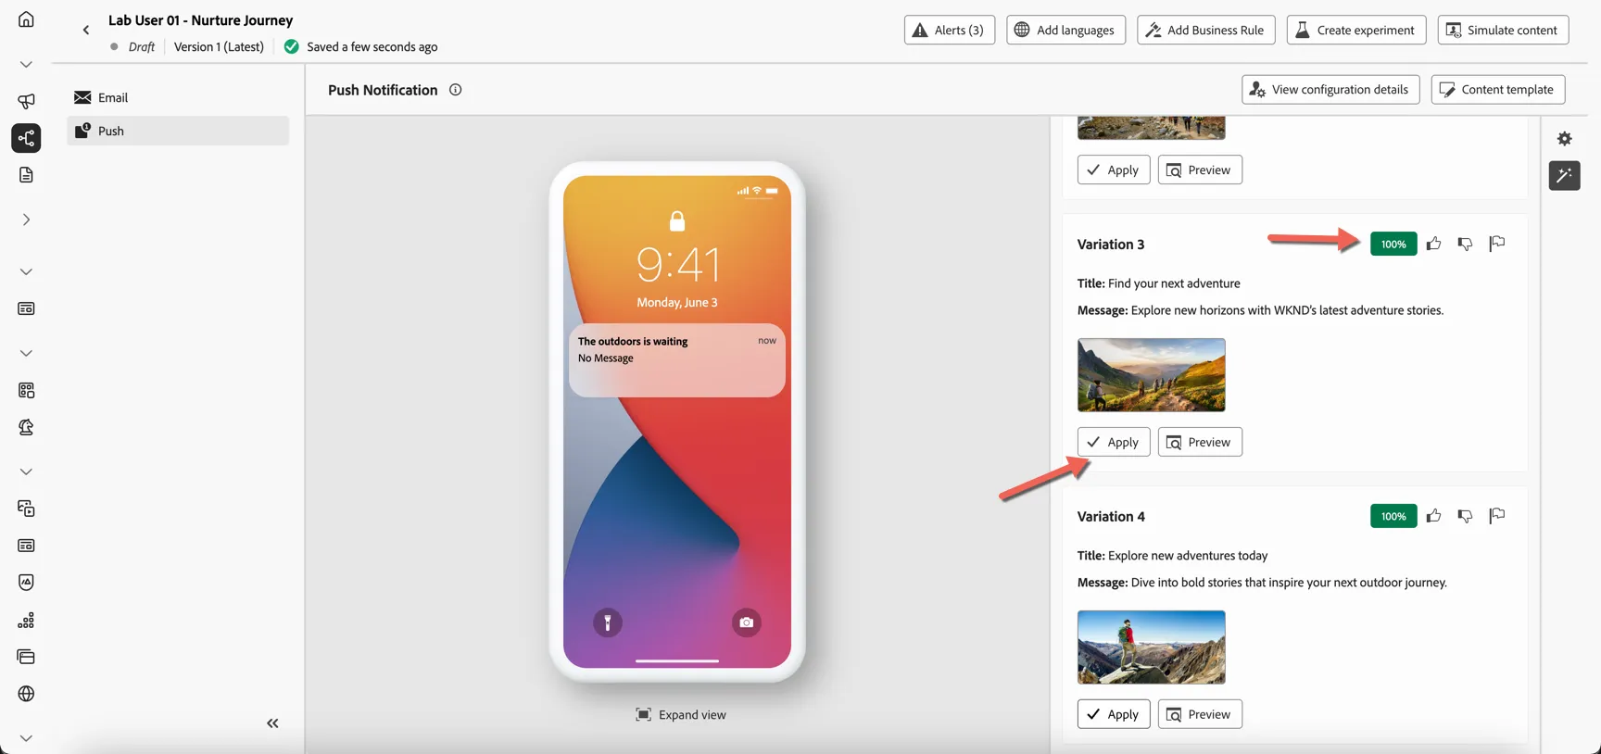Click Add languages button
The image size is (1601, 754).
click(1065, 30)
